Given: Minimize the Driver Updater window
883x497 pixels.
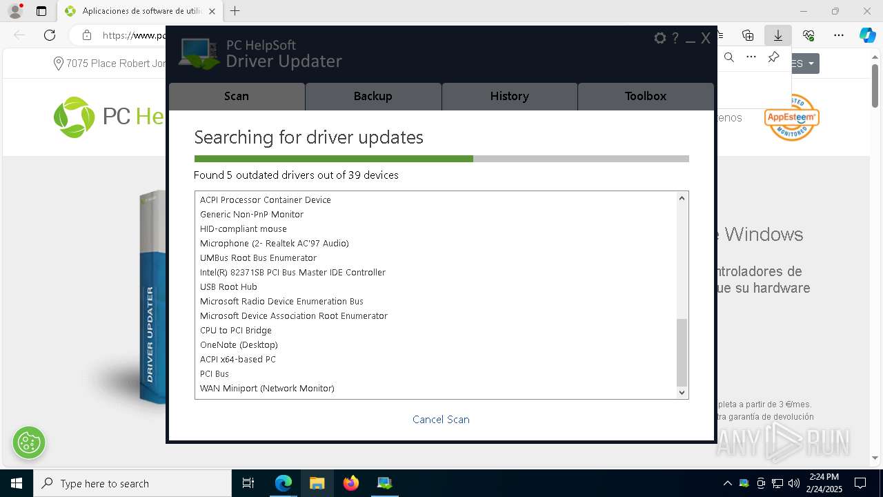Looking at the screenshot, I should pos(691,40).
